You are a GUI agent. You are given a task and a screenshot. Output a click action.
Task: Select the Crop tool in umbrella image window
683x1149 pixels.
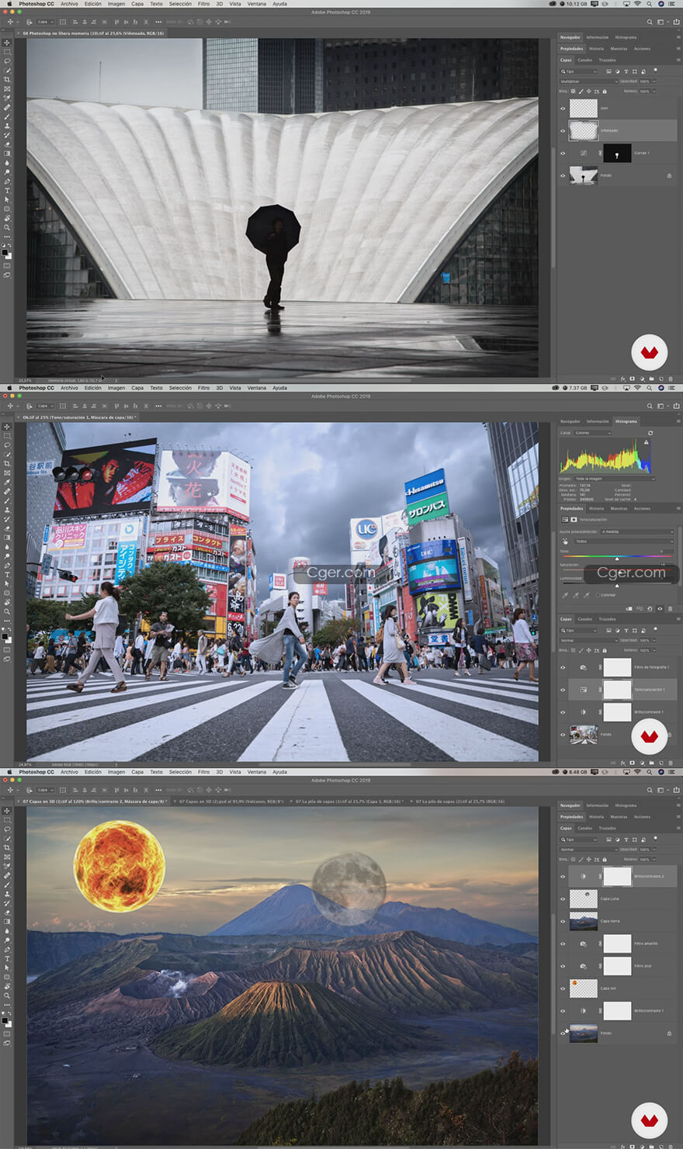(x=7, y=80)
